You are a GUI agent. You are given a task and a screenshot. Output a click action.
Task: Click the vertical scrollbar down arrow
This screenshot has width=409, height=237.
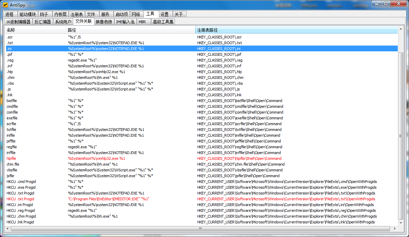click(400, 222)
